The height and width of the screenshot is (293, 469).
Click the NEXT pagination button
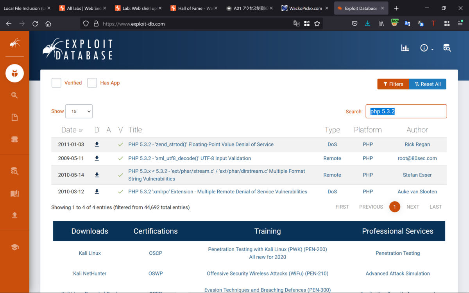[x=413, y=207]
